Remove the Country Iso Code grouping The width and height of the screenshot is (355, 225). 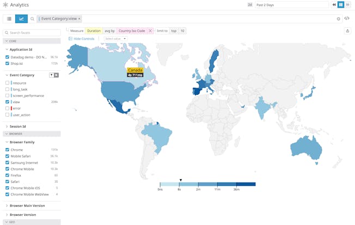150,31
